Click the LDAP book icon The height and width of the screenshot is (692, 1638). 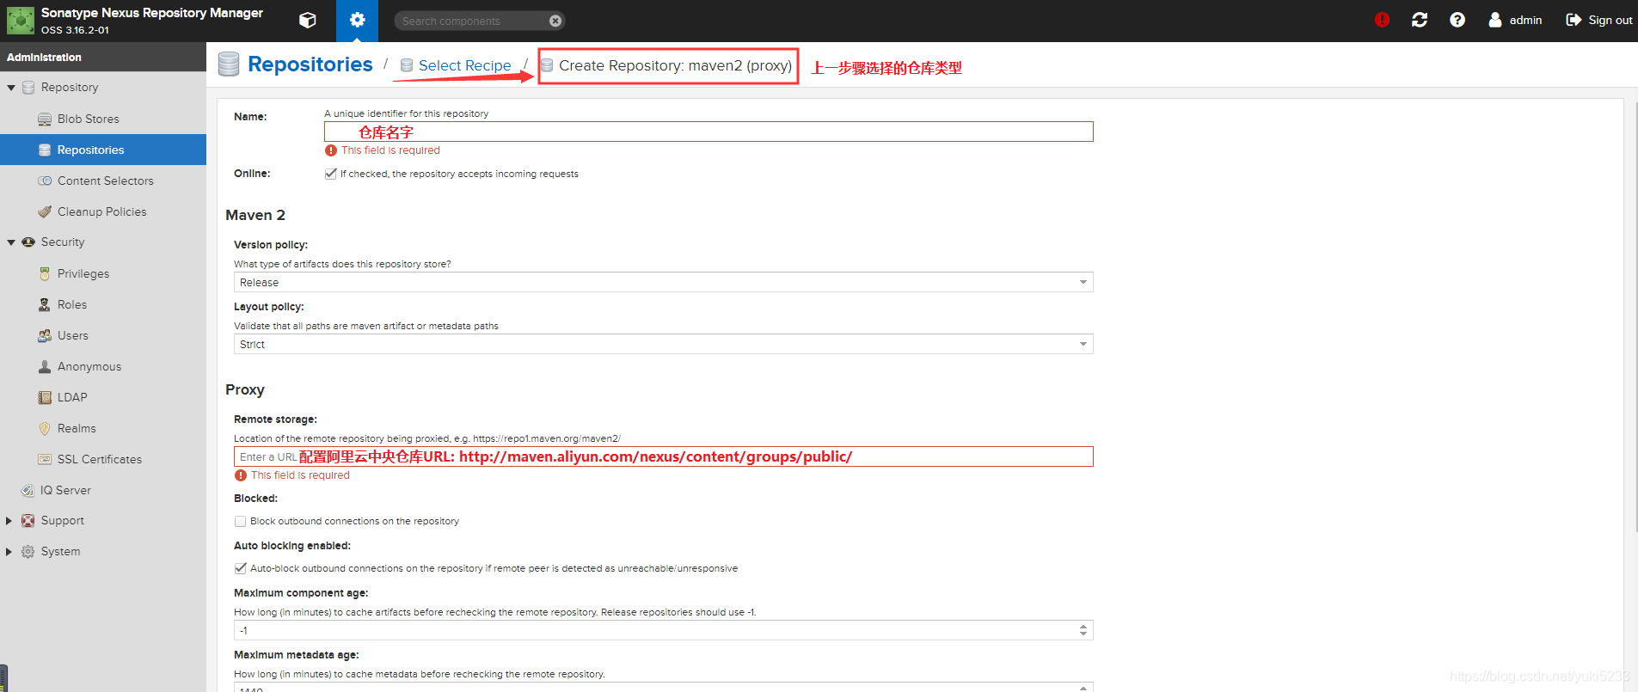coord(45,397)
